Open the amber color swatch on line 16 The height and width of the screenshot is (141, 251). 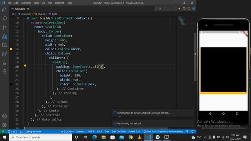11,49
